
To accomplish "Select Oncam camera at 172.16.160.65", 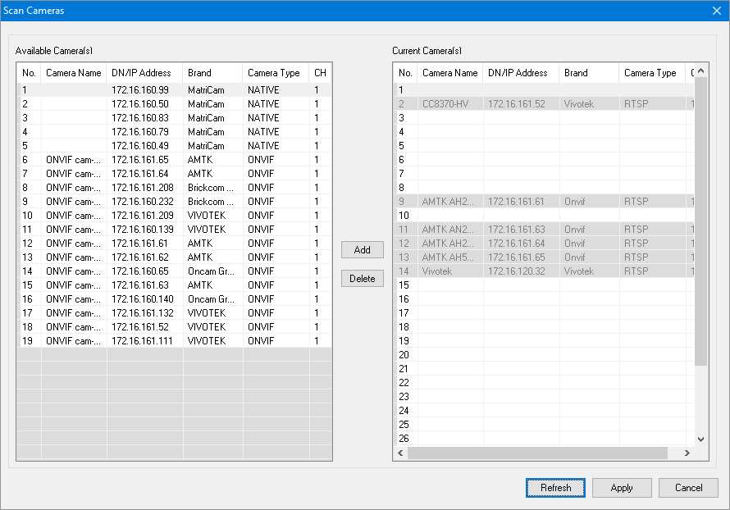I will click(x=139, y=271).
